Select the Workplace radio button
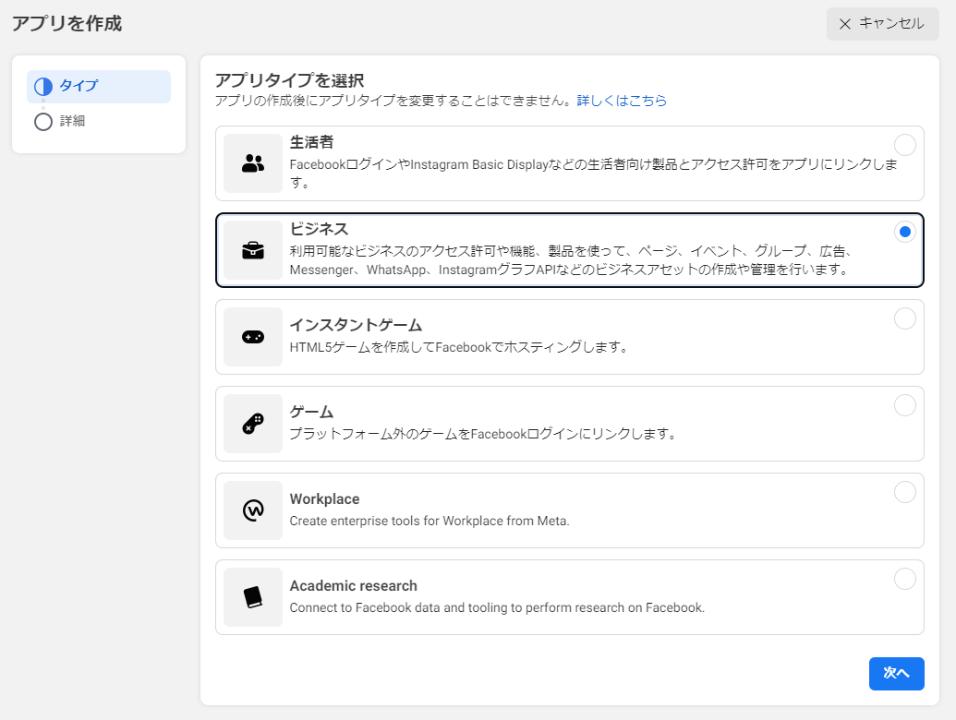 tap(904, 492)
